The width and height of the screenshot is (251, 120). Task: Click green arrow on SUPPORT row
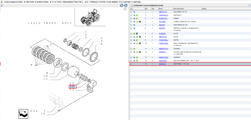point(137,57)
